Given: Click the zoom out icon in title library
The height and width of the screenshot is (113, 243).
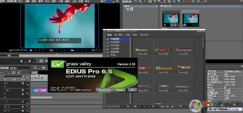Looking at the screenshot, I should point(181,106).
